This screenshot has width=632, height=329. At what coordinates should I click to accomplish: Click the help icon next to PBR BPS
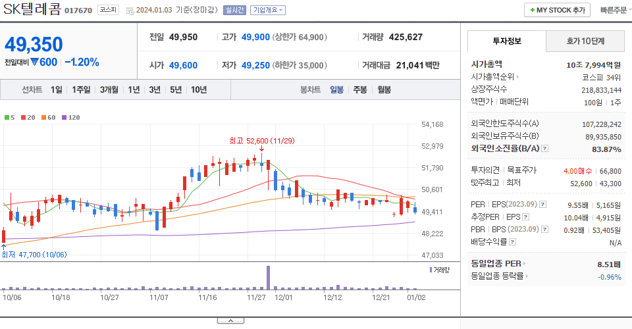point(544,230)
